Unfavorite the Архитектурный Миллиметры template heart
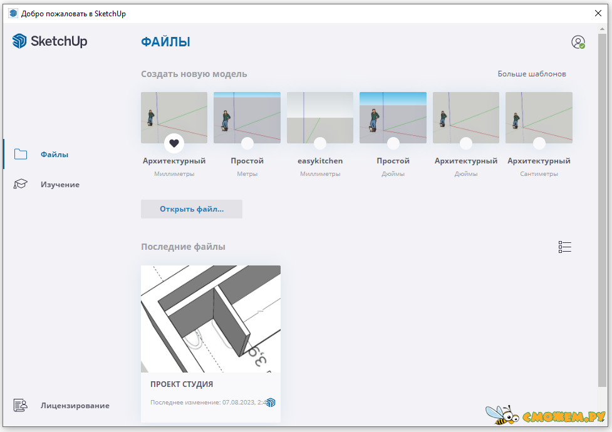The width and height of the screenshot is (612, 432). [174, 143]
